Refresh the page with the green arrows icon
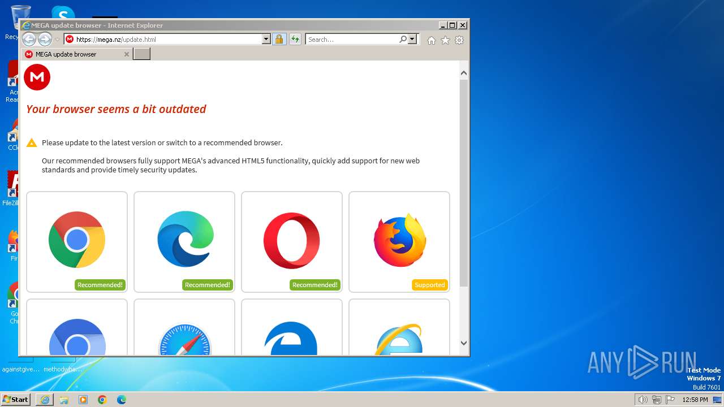This screenshot has height=407, width=724. (295, 39)
